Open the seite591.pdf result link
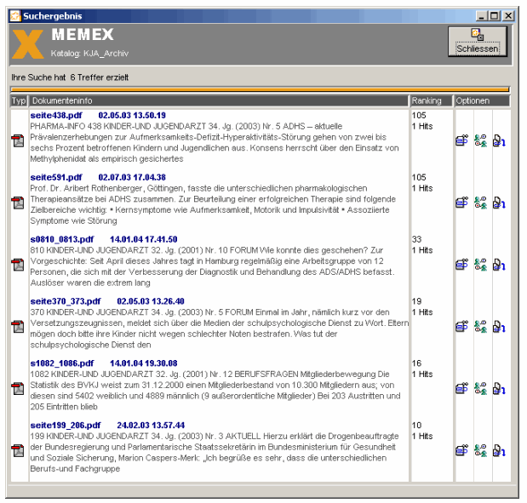This screenshot has width=527, height=503. (56, 177)
